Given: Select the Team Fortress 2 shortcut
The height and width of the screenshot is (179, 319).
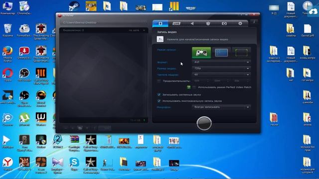Looking at the screenshot, I should [41, 165].
